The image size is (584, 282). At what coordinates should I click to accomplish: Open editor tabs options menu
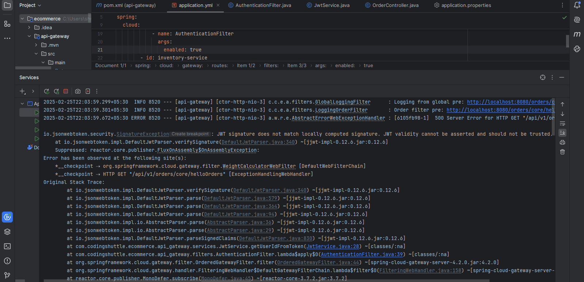tap(562, 5)
